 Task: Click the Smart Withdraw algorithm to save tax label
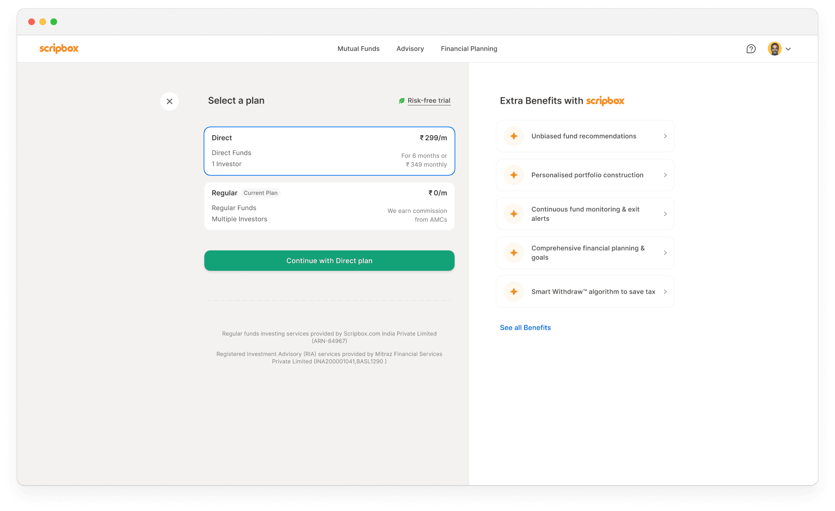[593, 292]
